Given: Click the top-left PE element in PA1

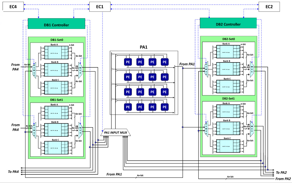Looking at the screenshot, I should [128, 62].
